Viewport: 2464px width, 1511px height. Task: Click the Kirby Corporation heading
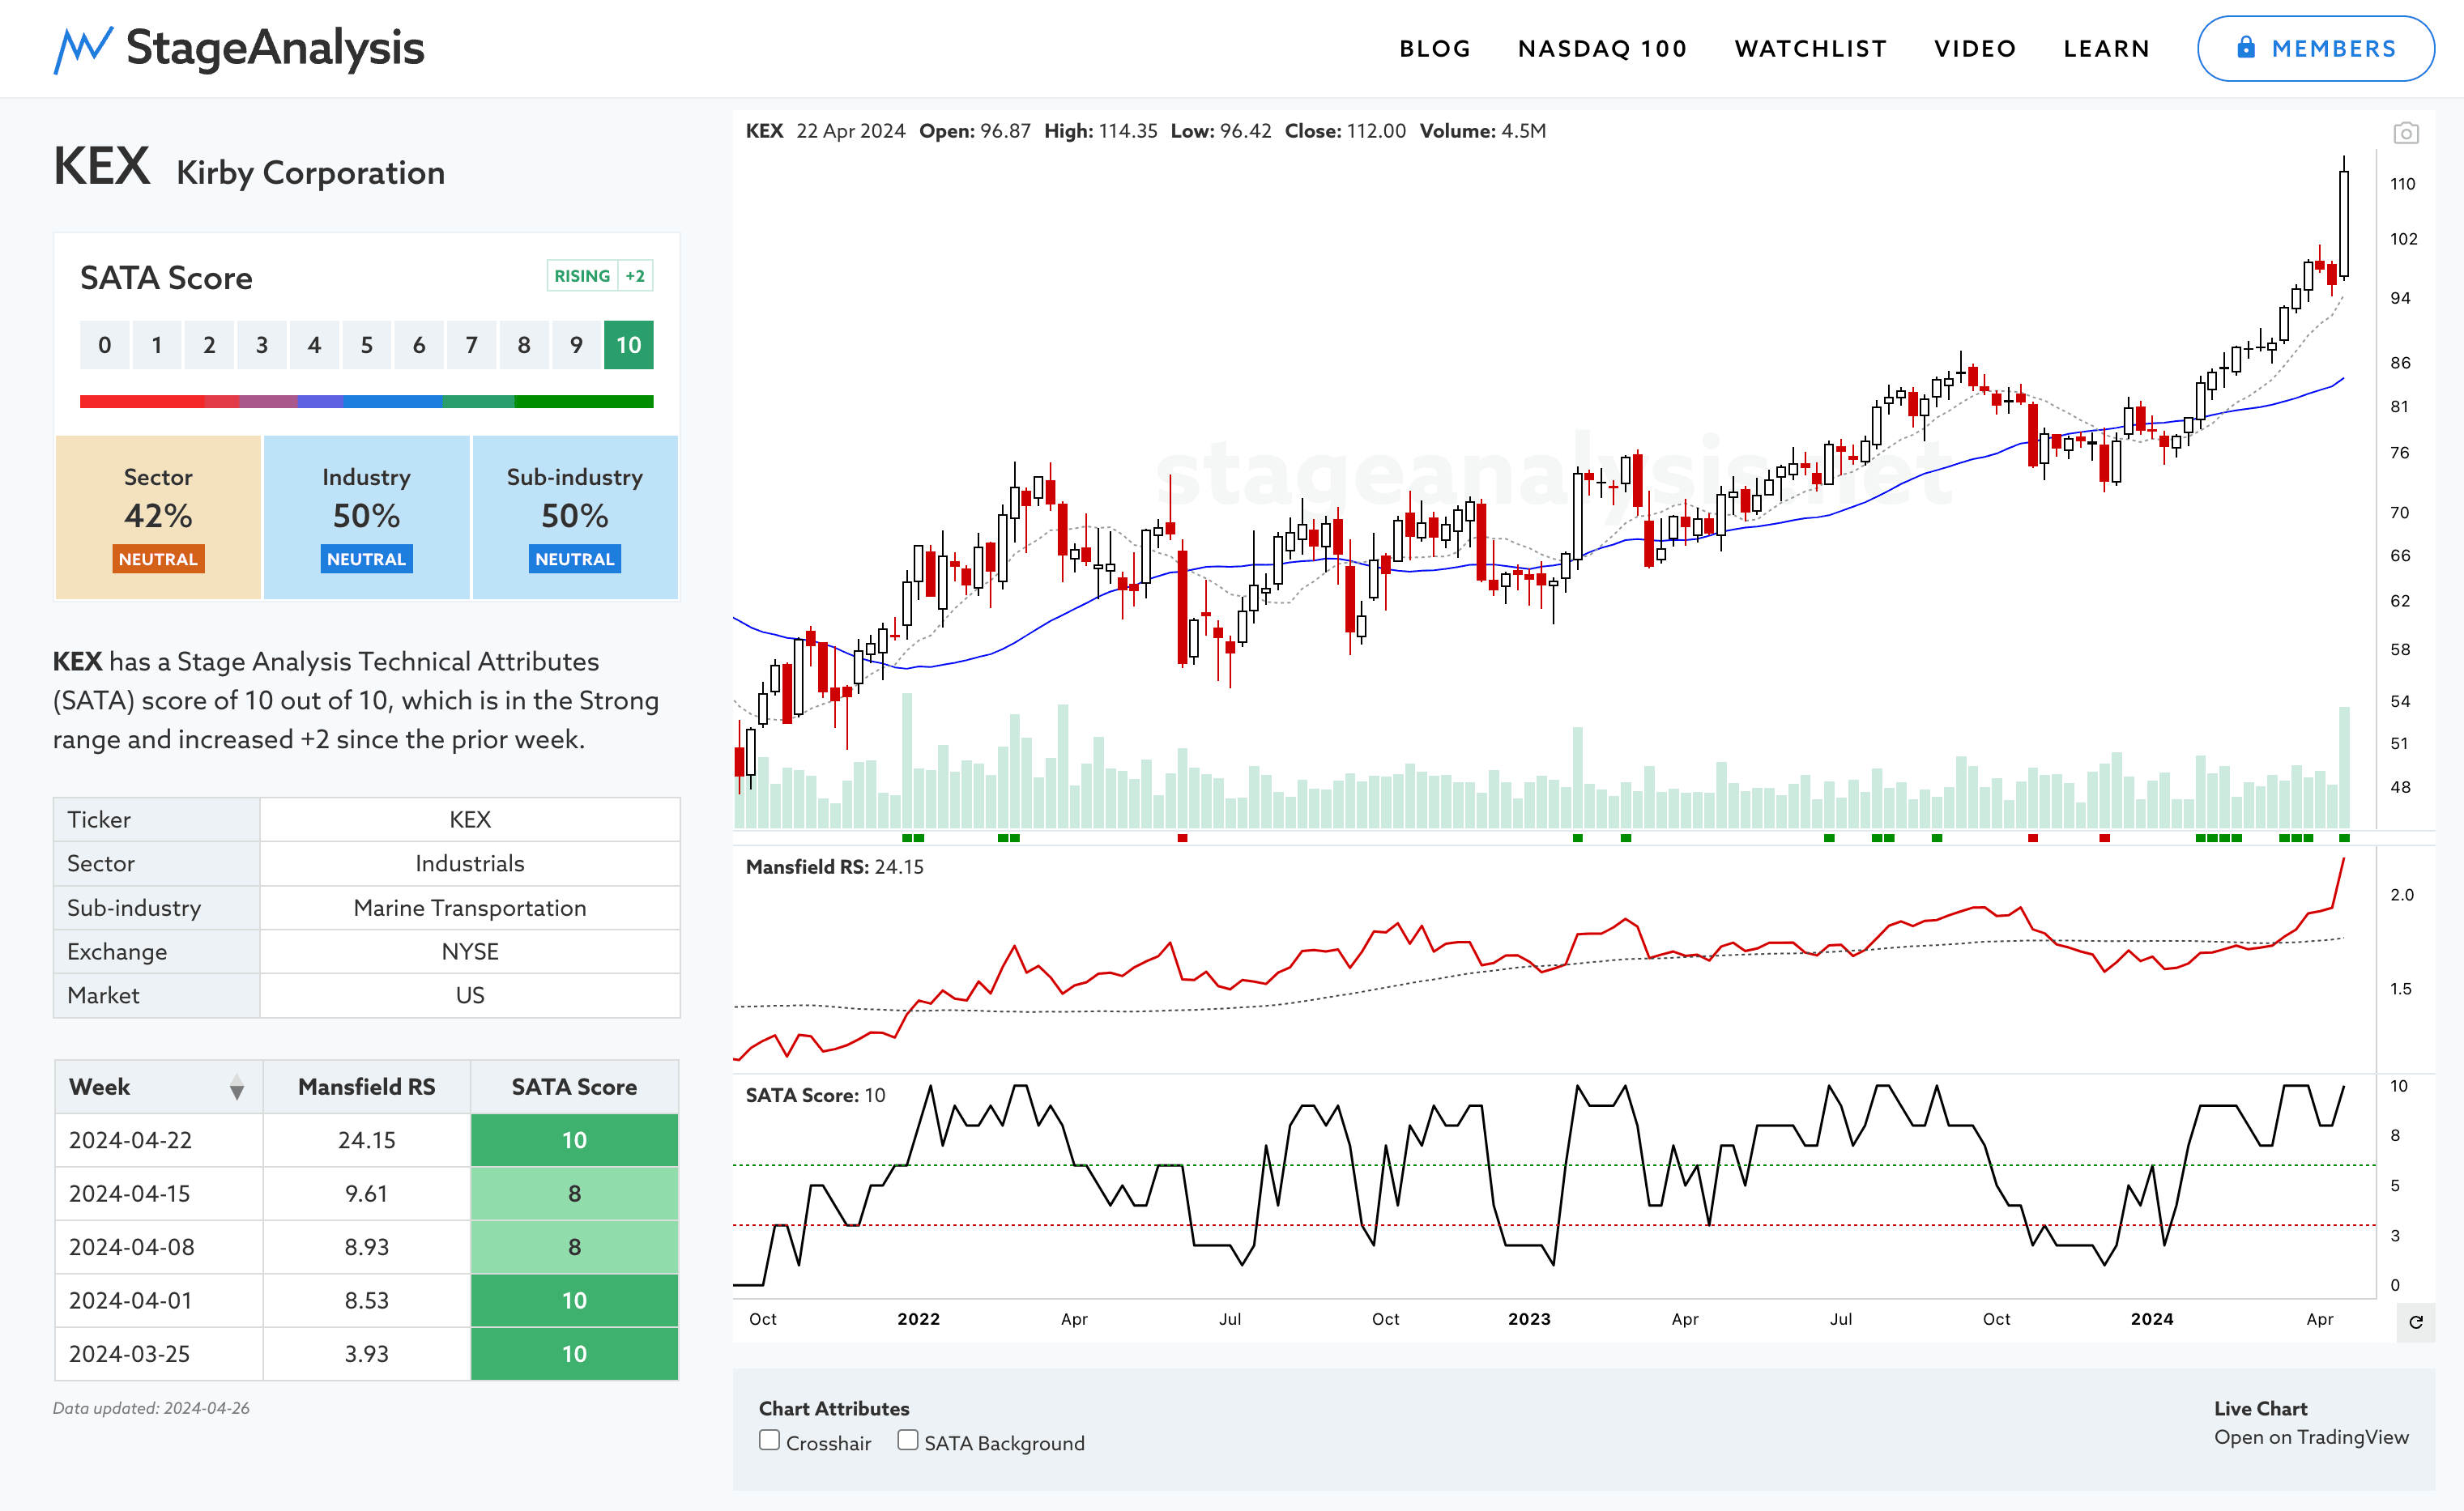coord(311,173)
